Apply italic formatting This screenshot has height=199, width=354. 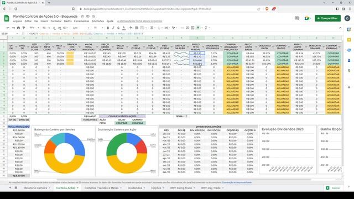pyautogui.click(x=113, y=28)
